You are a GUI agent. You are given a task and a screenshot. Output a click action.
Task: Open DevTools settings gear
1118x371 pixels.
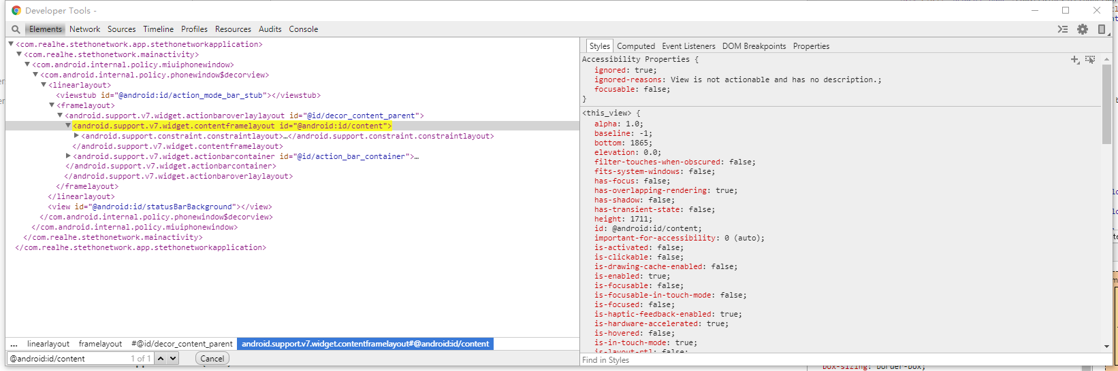1083,29
